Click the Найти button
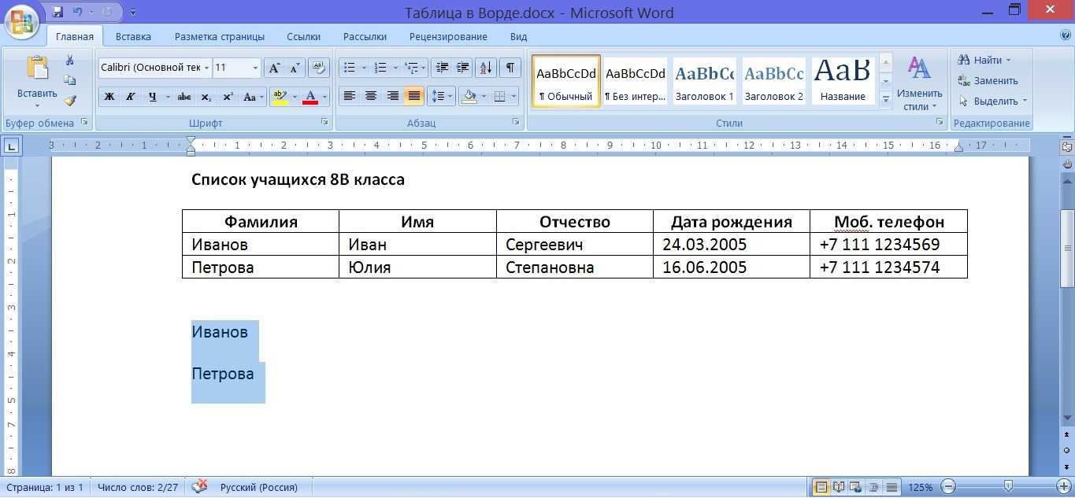 tap(985, 60)
